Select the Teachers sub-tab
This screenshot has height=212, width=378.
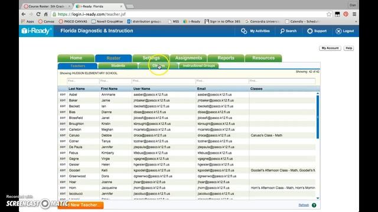[77, 65]
